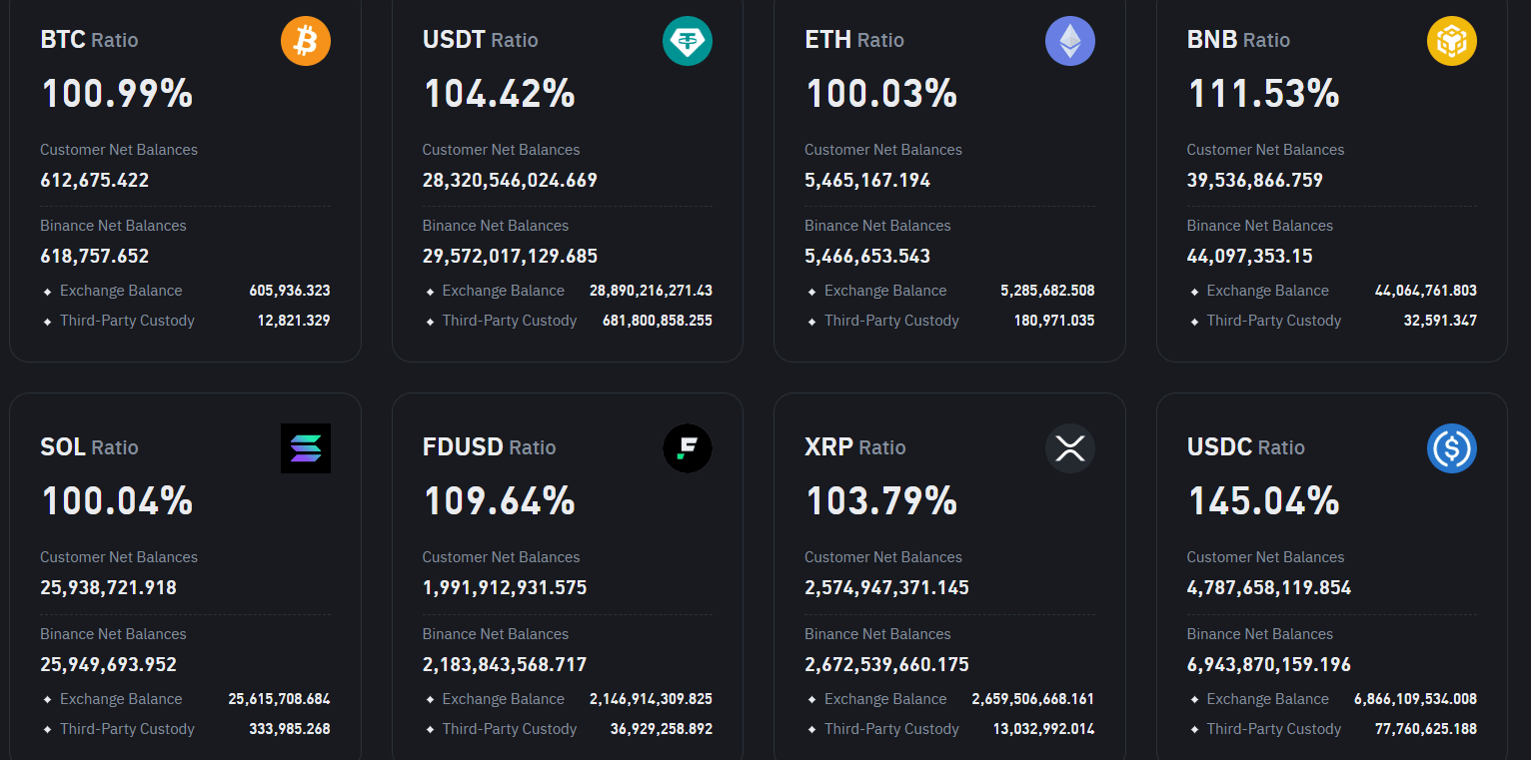
Task: Click the XRP logo icon
Action: [1069, 448]
